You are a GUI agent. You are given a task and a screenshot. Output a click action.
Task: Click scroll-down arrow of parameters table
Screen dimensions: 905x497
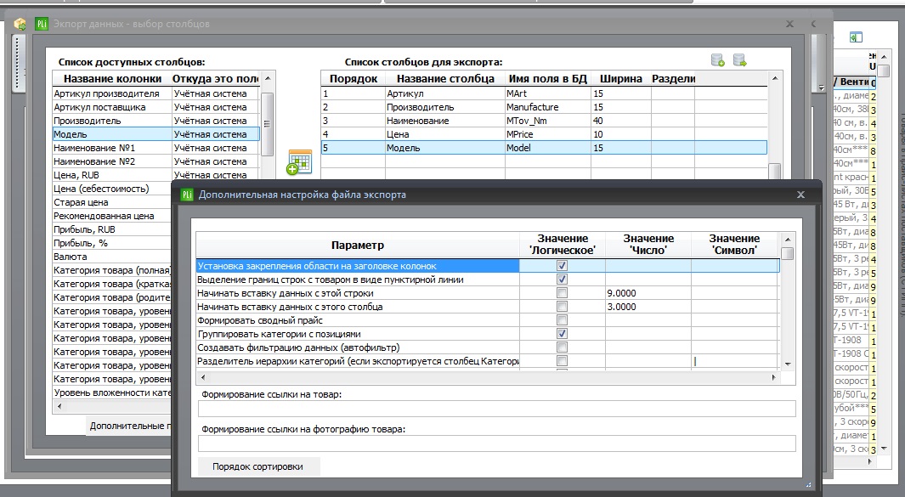click(787, 364)
